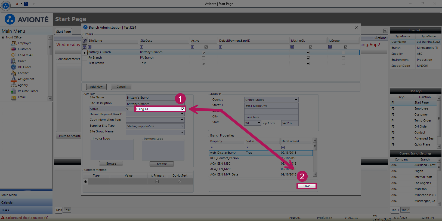Toggle IsGroup checkbox for Brittany's Branch row
Viewport: 442px width, 221px height.
click(x=343, y=52)
